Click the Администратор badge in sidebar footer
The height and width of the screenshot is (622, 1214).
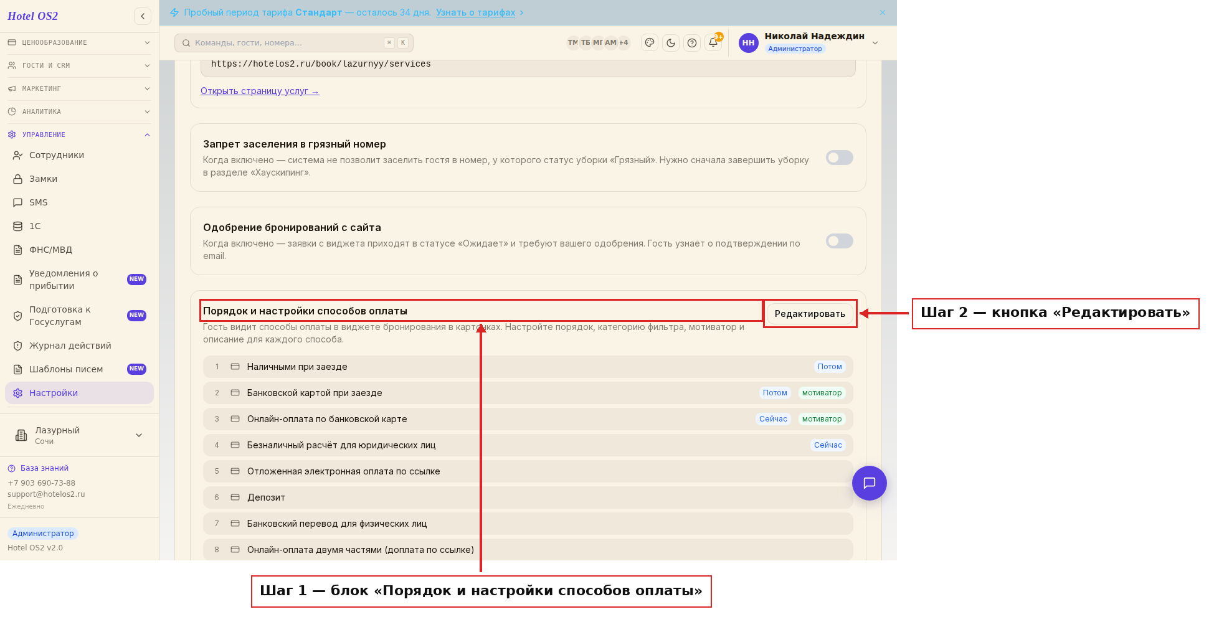point(43,534)
